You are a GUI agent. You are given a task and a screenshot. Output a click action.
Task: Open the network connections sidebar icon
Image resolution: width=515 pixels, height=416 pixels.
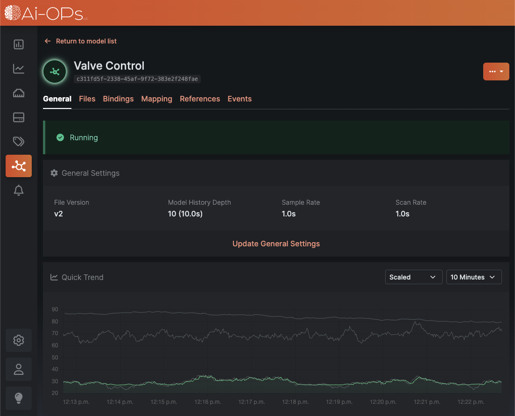point(19,93)
